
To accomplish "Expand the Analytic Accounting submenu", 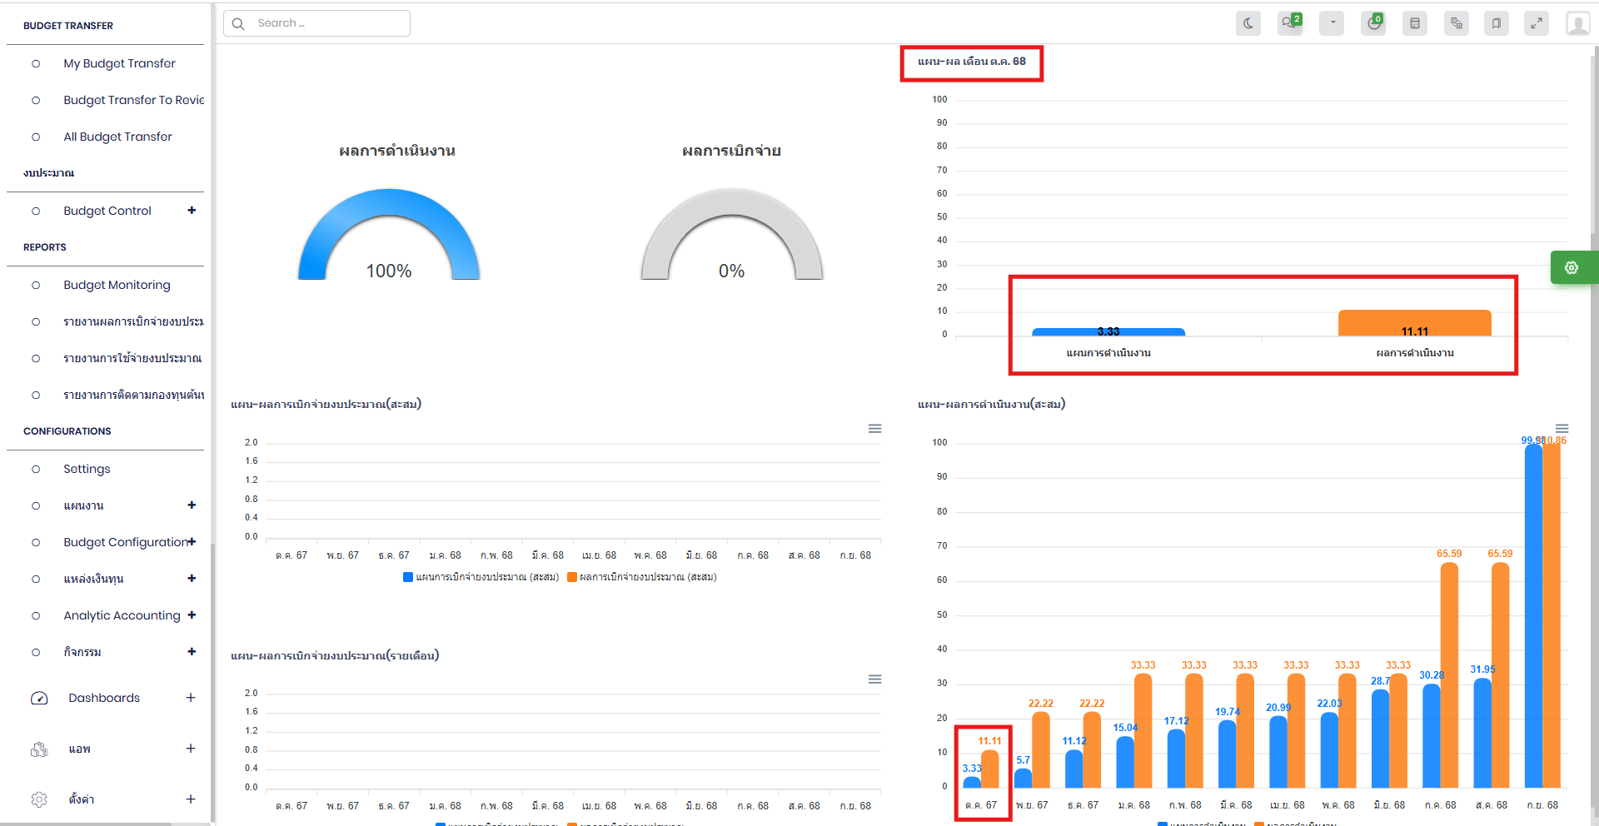I will (192, 615).
